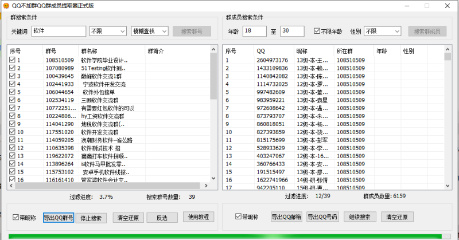Click 反选 to invert selection

[x=161, y=218]
